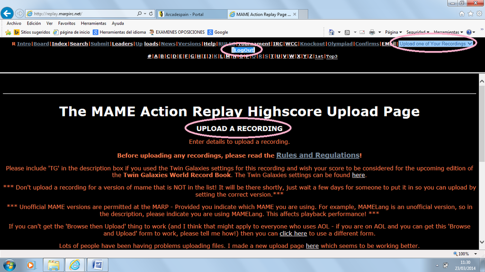
Task: Open the Index link
Action: click(59, 44)
